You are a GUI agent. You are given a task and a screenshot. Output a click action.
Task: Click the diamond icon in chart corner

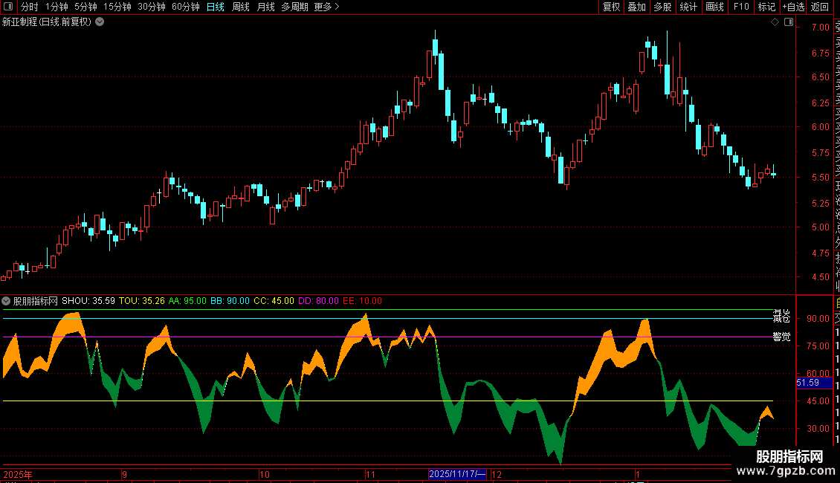click(775, 22)
